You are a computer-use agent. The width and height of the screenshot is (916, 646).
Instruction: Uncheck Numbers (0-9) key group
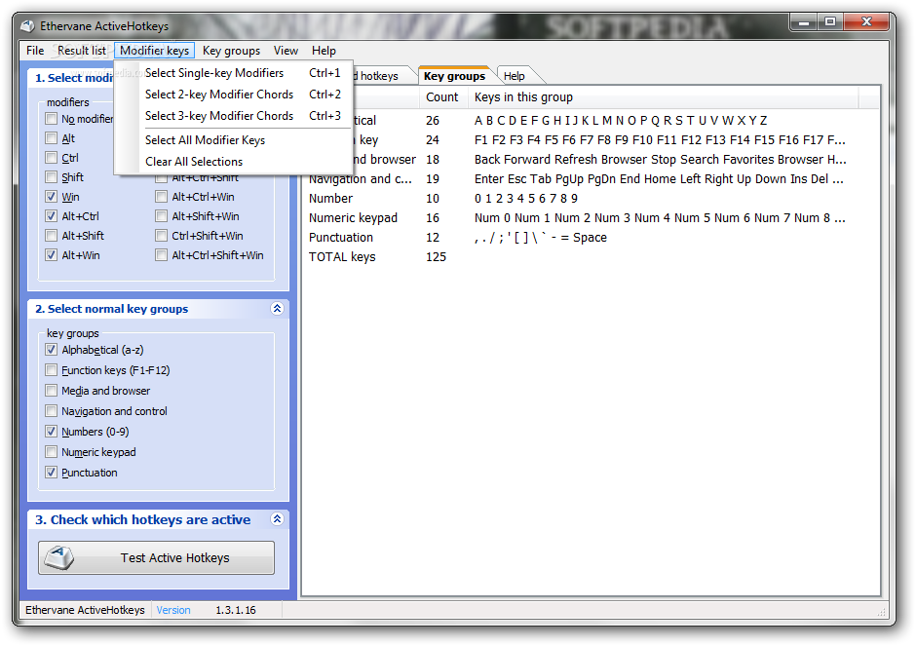click(x=52, y=432)
